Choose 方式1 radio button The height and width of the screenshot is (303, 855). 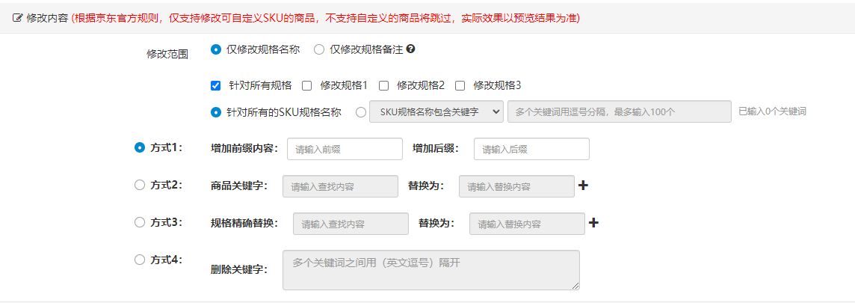[x=139, y=148]
